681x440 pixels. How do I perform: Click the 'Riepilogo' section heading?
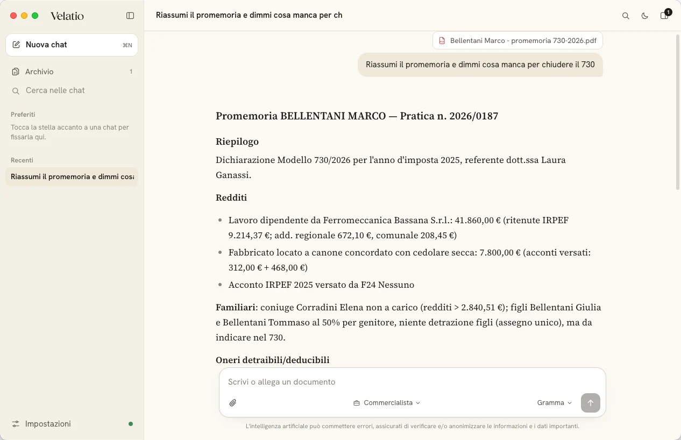click(x=237, y=141)
